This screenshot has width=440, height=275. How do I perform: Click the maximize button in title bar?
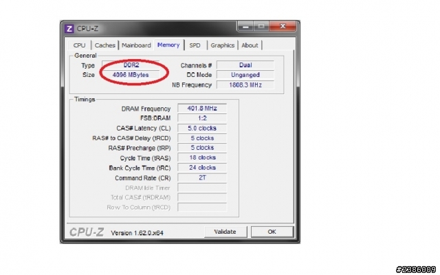coord(261,26)
